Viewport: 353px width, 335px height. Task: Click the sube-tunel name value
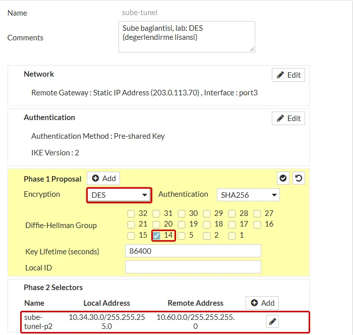pos(140,13)
